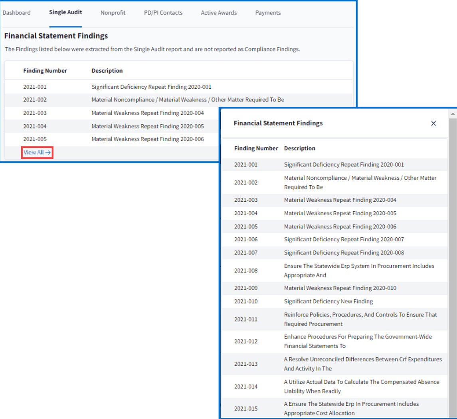Image resolution: width=457 pixels, height=419 pixels.
Task: Click finding 2021-010 Significant Deficiency New Finding
Action: 328,301
